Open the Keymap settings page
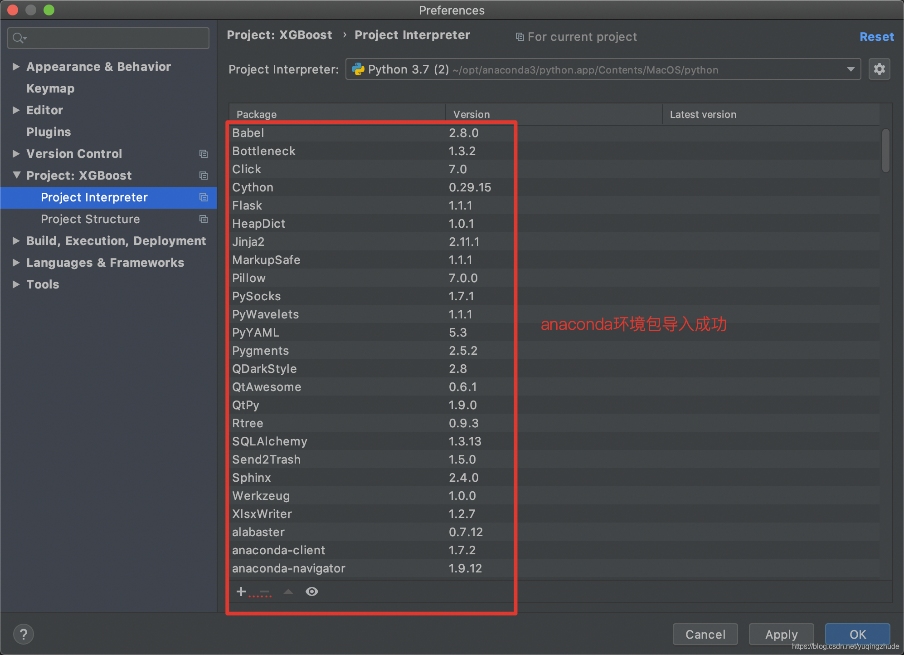Screen dimensions: 904x655 point(50,88)
